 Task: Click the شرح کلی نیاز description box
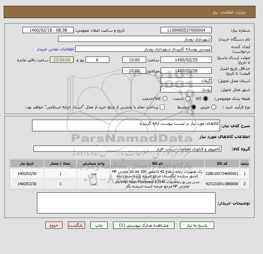point(126,125)
